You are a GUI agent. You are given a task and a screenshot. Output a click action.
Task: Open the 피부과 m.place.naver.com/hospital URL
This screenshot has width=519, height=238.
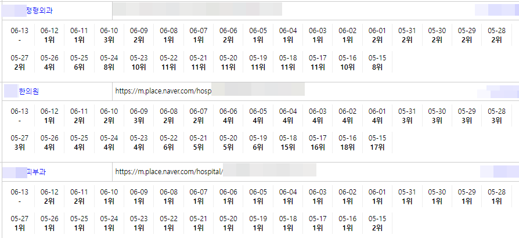click(169, 171)
